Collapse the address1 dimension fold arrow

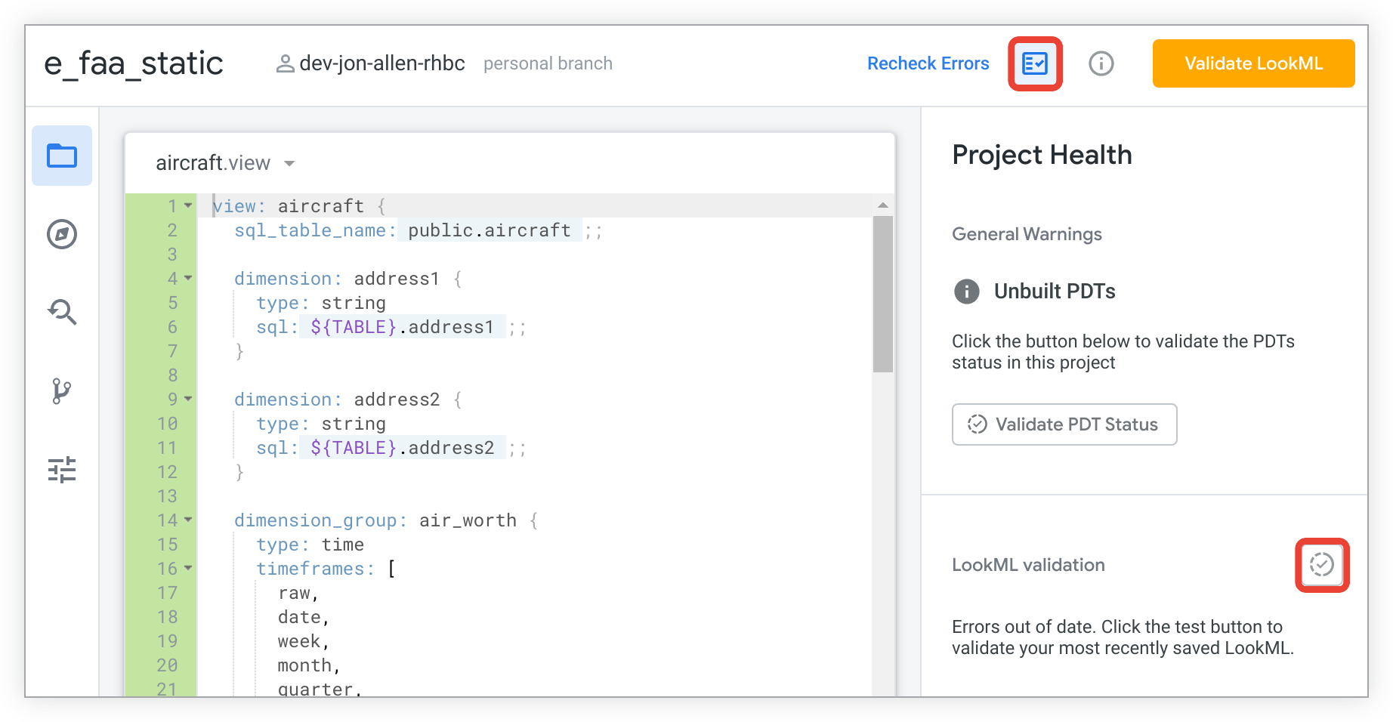[188, 279]
